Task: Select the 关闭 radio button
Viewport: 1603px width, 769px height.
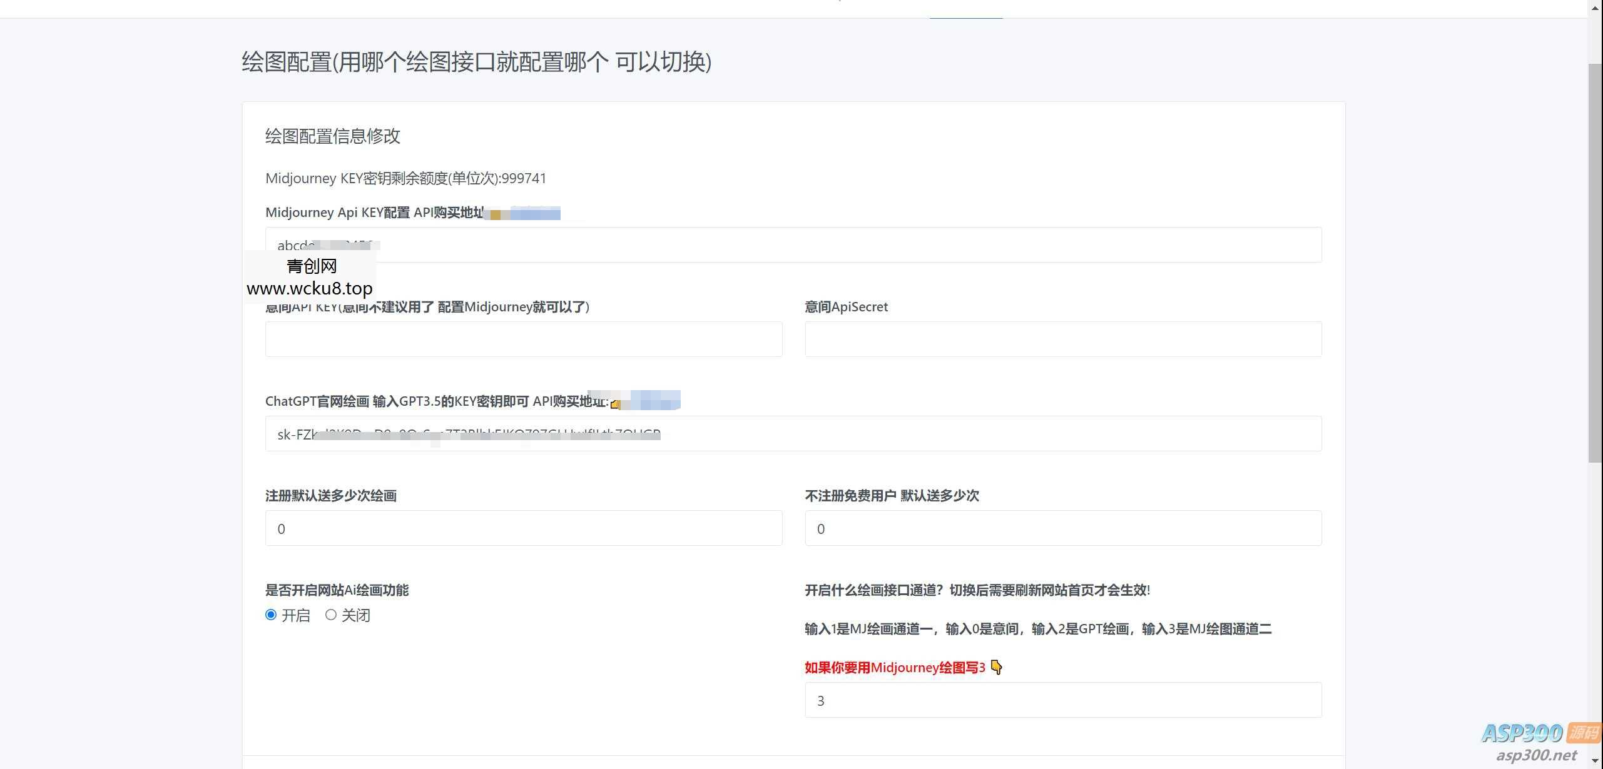Action: [331, 615]
